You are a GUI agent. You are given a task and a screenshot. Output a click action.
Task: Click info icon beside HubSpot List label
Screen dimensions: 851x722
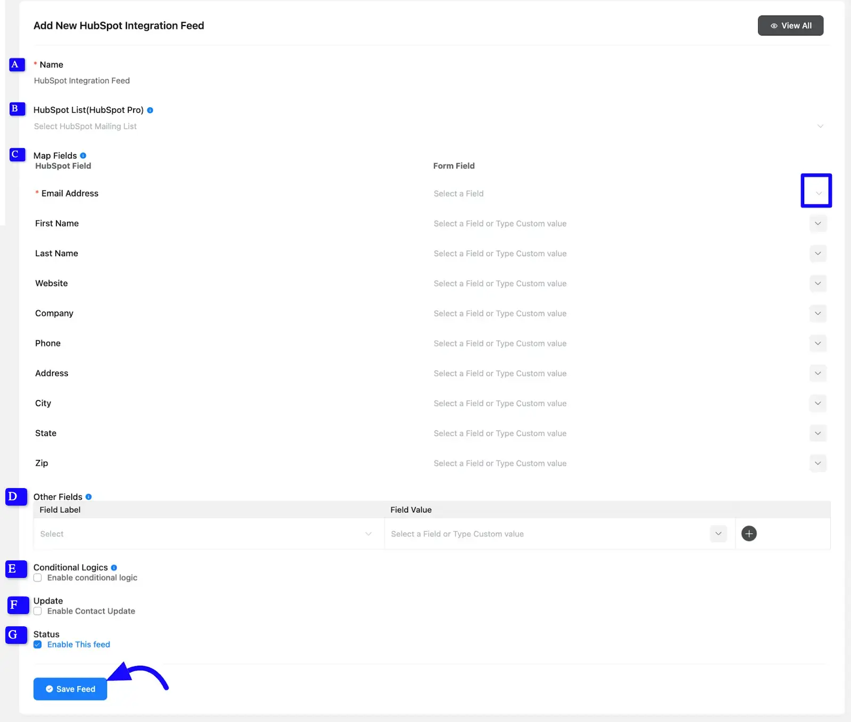point(150,110)
